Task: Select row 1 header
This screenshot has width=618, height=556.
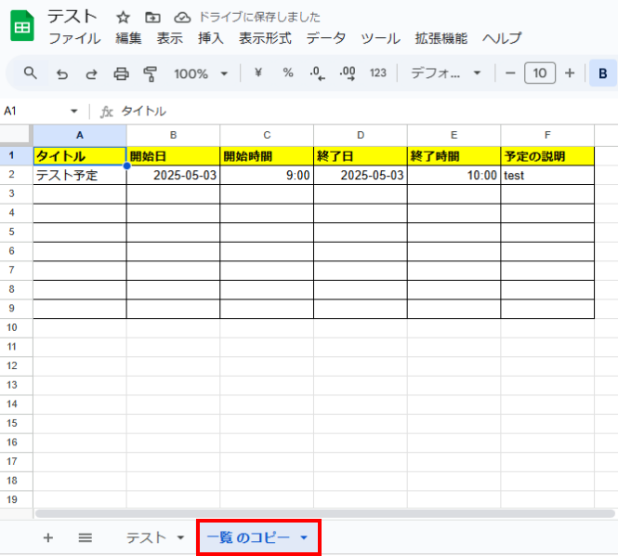Action: [x=16, y=156]
